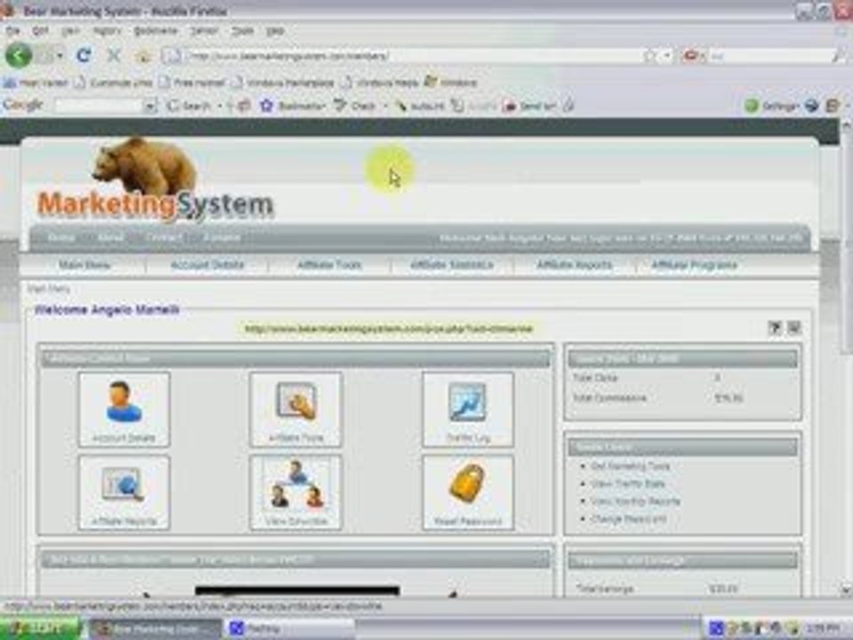Select the Affiliate Programs tab
The image size is (853, 640).
click(x=694, y=265)
